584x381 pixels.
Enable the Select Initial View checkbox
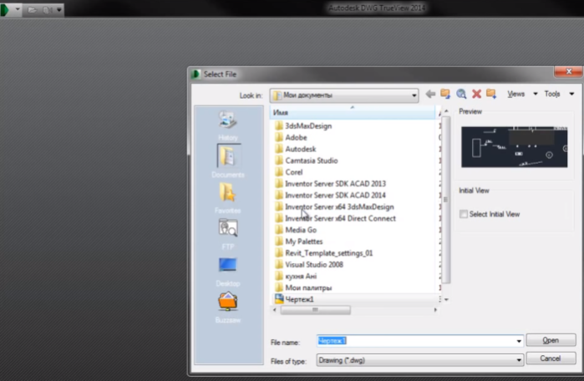point(464,214)
